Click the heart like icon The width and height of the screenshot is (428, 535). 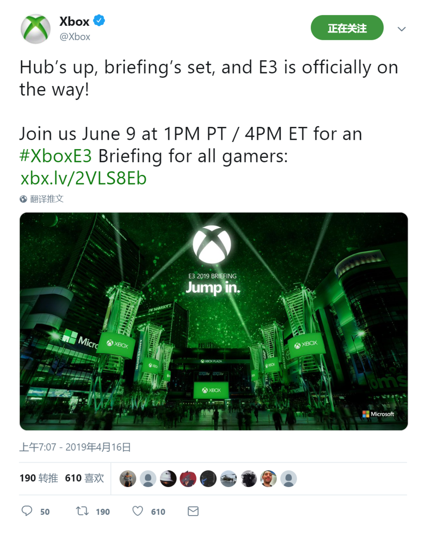click(x=137, y=511)
